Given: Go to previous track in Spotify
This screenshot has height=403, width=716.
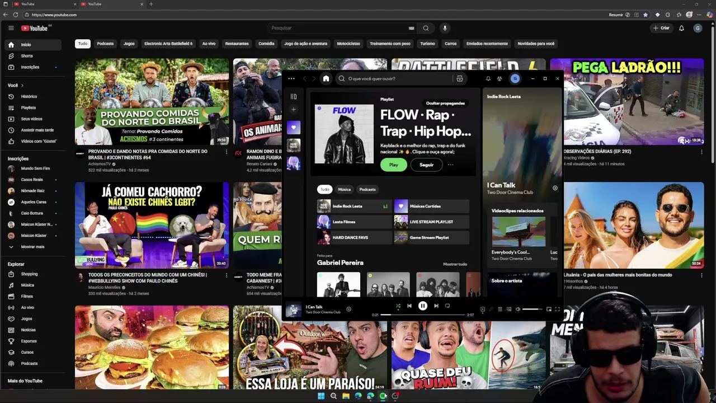Looking at the screenshot, I should pyautogui.click(x=409, y=306).
